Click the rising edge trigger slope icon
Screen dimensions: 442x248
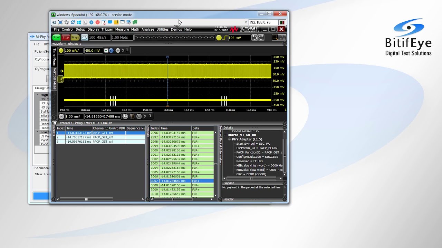pos(225,38)
